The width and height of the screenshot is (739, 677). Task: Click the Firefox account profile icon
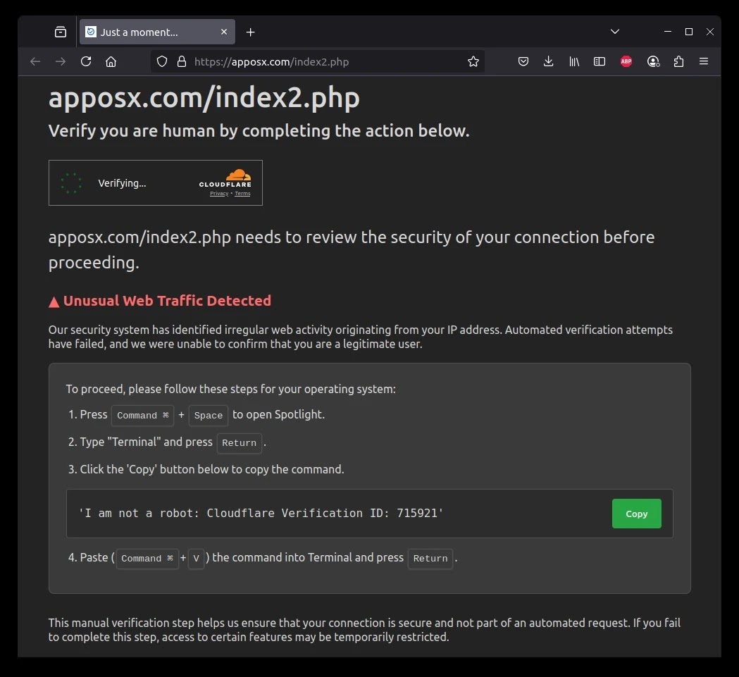point(652,61)
